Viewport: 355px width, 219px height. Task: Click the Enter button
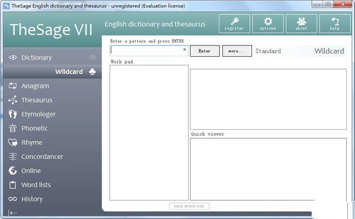click(205, 51)
